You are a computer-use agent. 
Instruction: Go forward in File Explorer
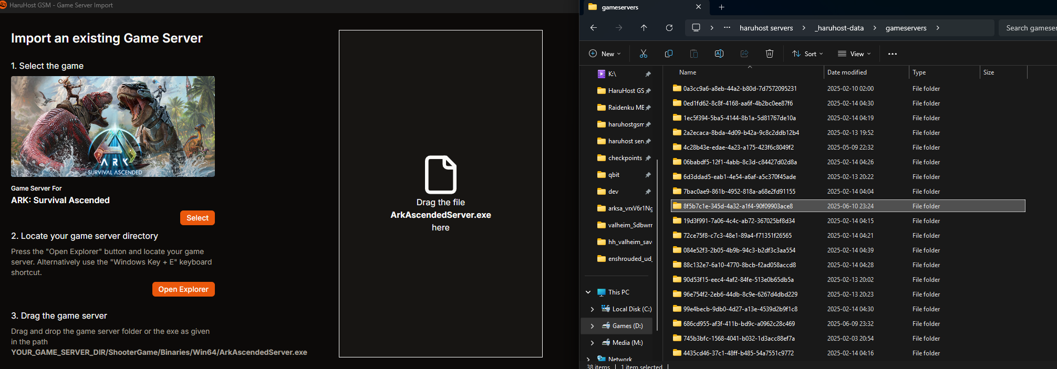click(x=619, y=28)
